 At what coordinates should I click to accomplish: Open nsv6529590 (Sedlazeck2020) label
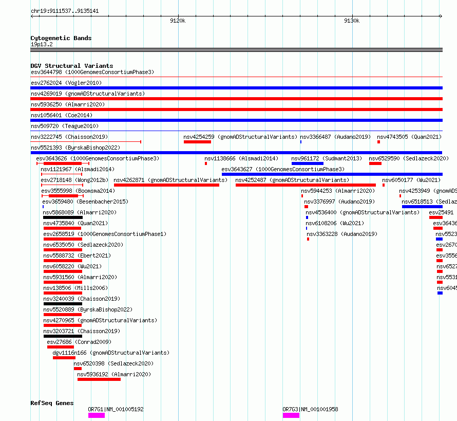[x=409, y=158]
